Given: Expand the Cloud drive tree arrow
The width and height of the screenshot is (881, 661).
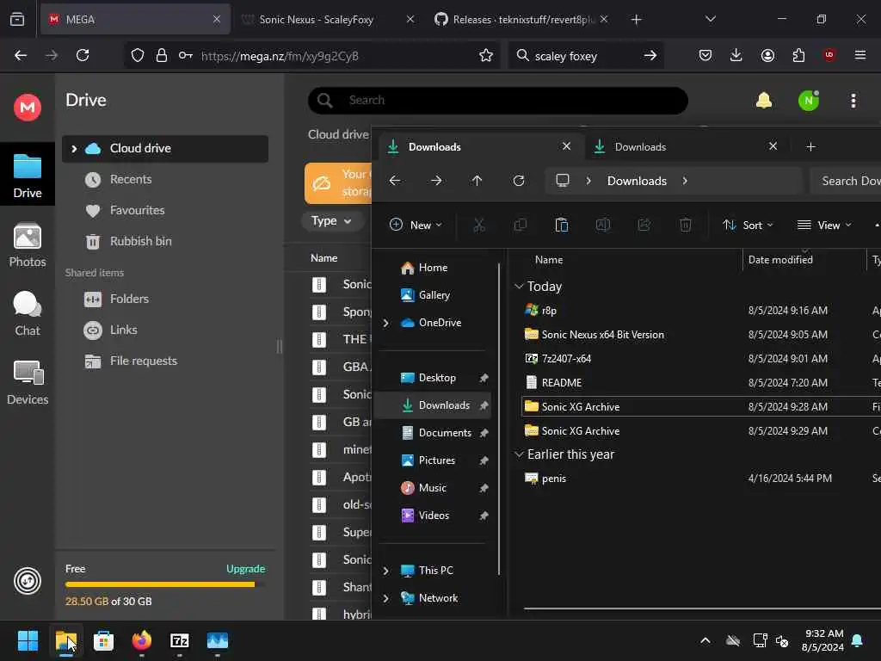Looking at the screenshot, I should 74,148.
